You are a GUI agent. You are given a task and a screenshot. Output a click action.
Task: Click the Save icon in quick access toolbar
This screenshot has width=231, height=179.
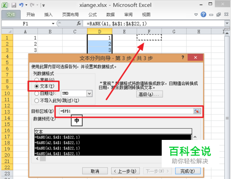(x=14, y=5)
